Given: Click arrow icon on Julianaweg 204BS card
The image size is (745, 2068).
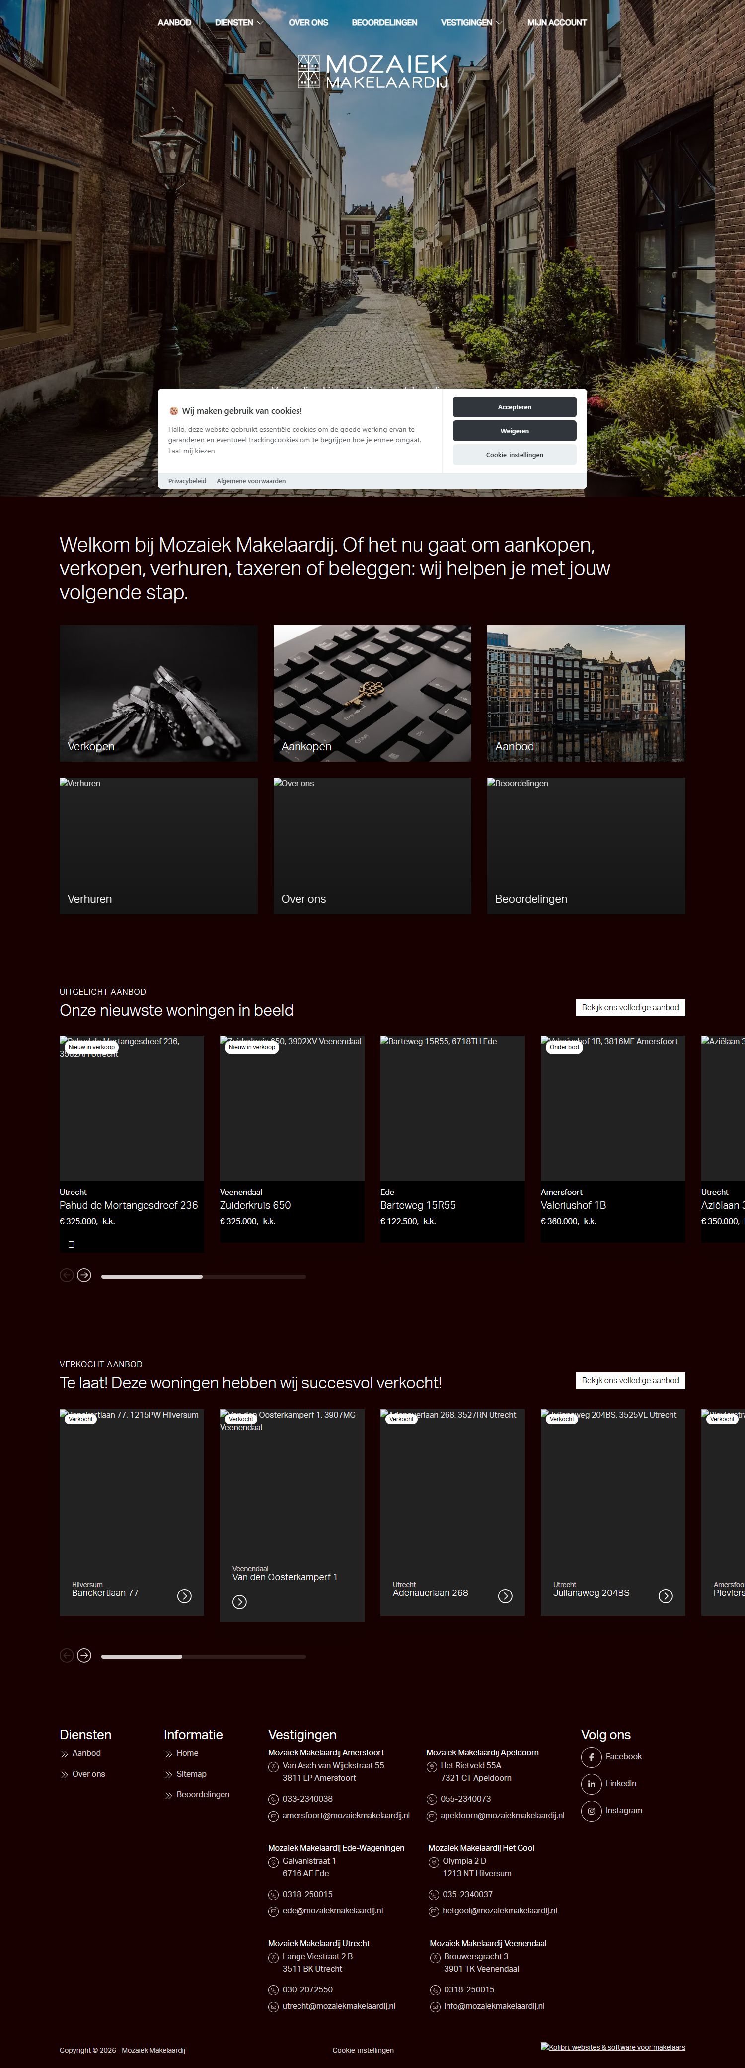Looking at the screenshot, I should click(666, 1596).
